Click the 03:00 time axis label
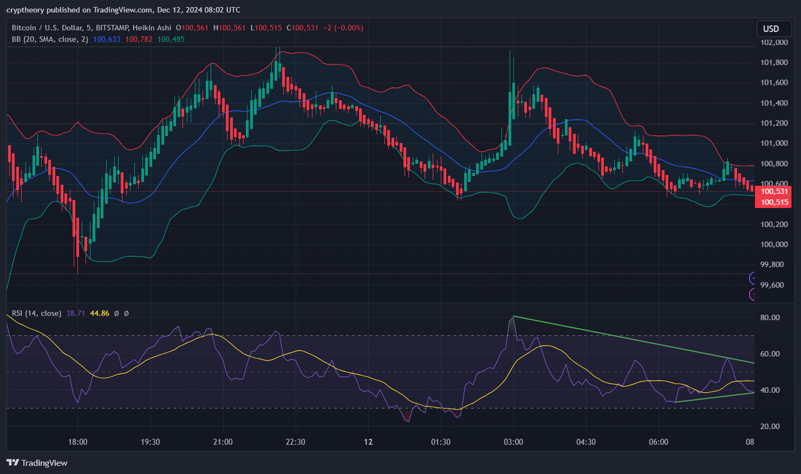The height and width of the screenshot is (474, 801). point(513,442)
